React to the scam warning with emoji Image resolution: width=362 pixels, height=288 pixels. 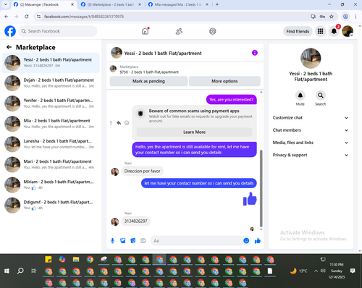pos(127,123)
